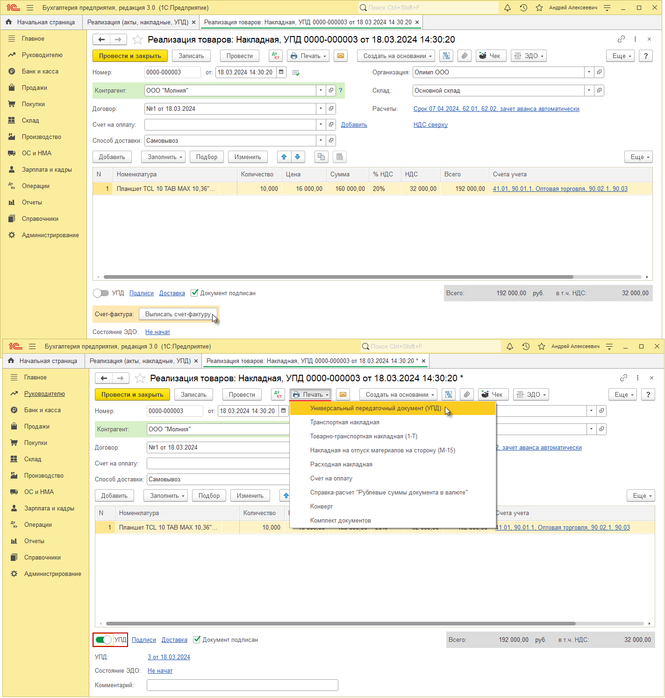
Task: Click the paperclip attachments icon in top window
Action: click(464, 56)
